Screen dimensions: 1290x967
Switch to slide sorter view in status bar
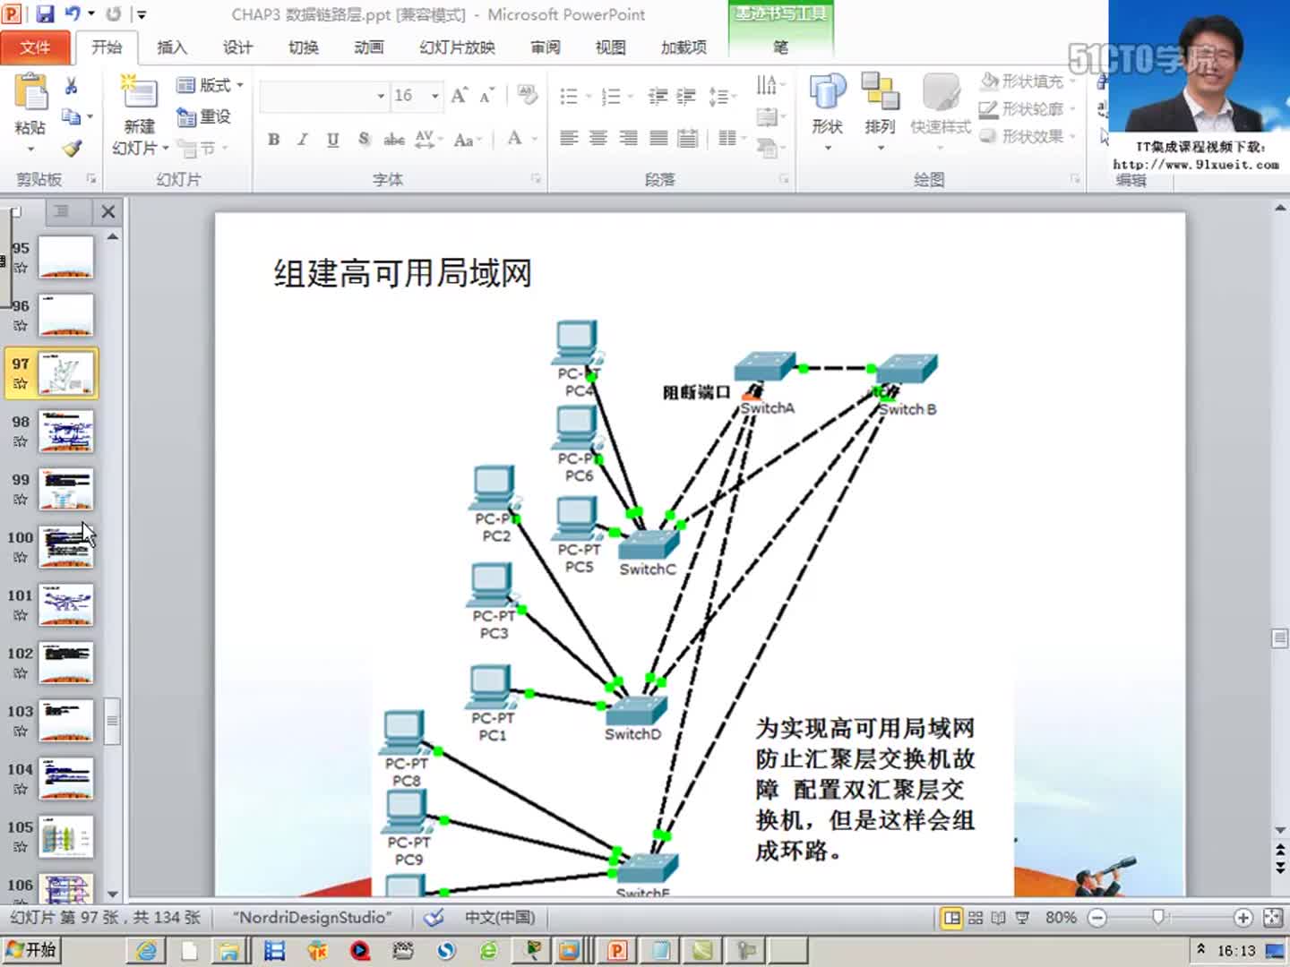pos(976,918)
